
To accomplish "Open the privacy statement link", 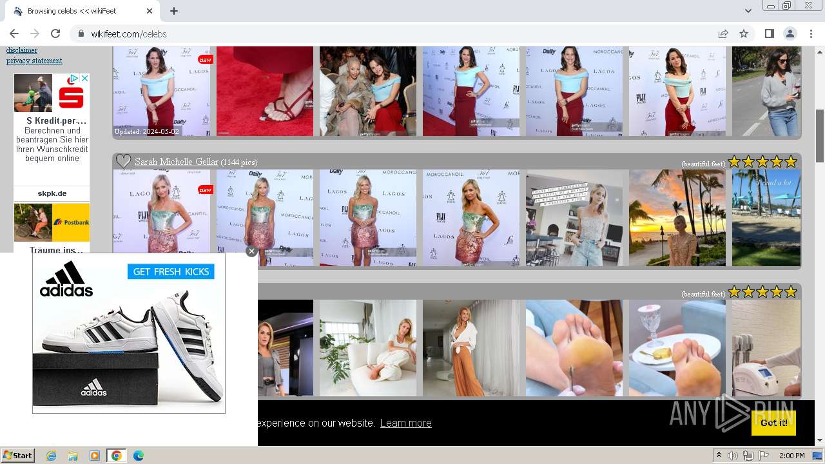I will click(x=34, y=61).
